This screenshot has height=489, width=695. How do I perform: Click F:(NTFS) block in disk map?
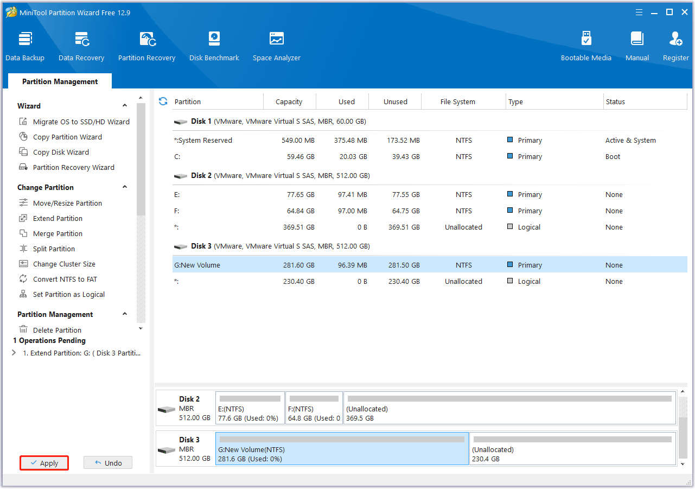pos(314,408)
